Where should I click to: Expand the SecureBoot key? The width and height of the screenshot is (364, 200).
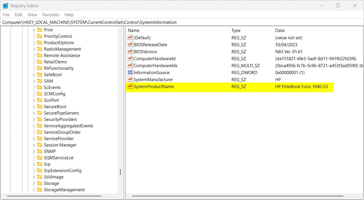pos(34,106)
